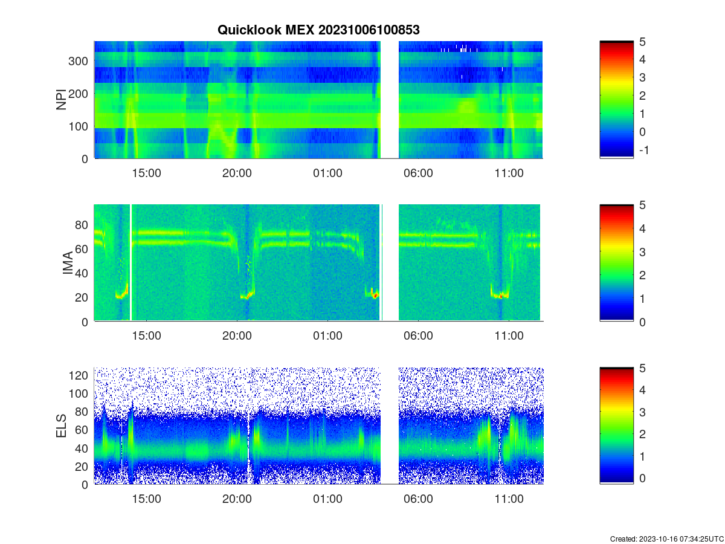Screen dimensions: 725x544
Task: Click 06:00 tick under ELS plot
Action: (418, 499)
